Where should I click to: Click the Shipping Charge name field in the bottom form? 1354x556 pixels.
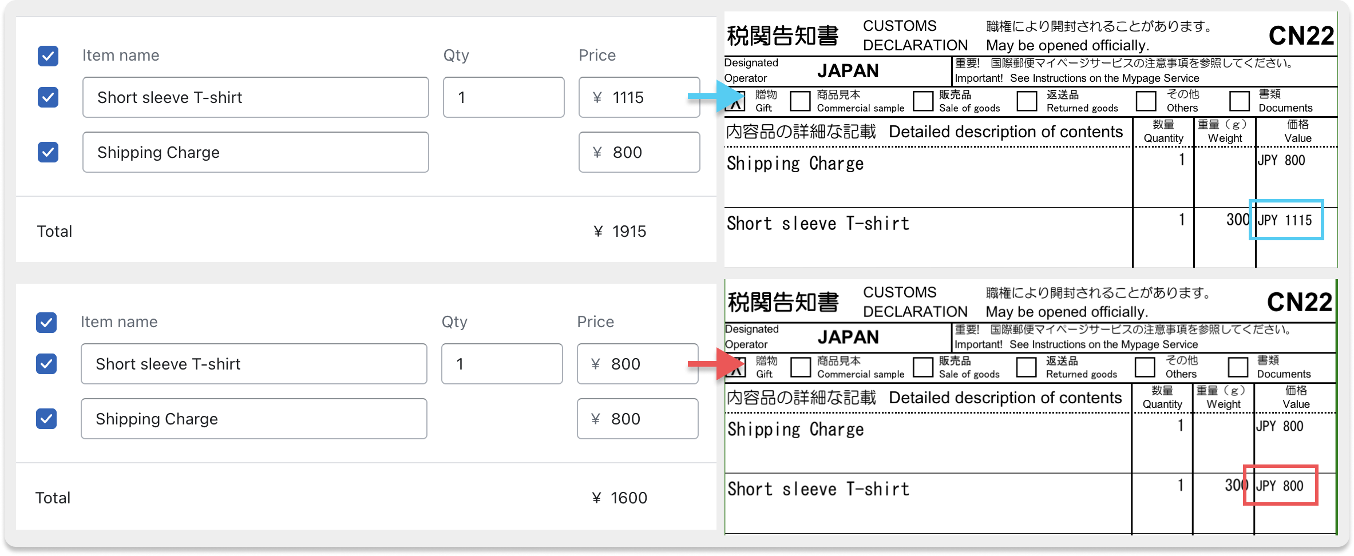254,419
